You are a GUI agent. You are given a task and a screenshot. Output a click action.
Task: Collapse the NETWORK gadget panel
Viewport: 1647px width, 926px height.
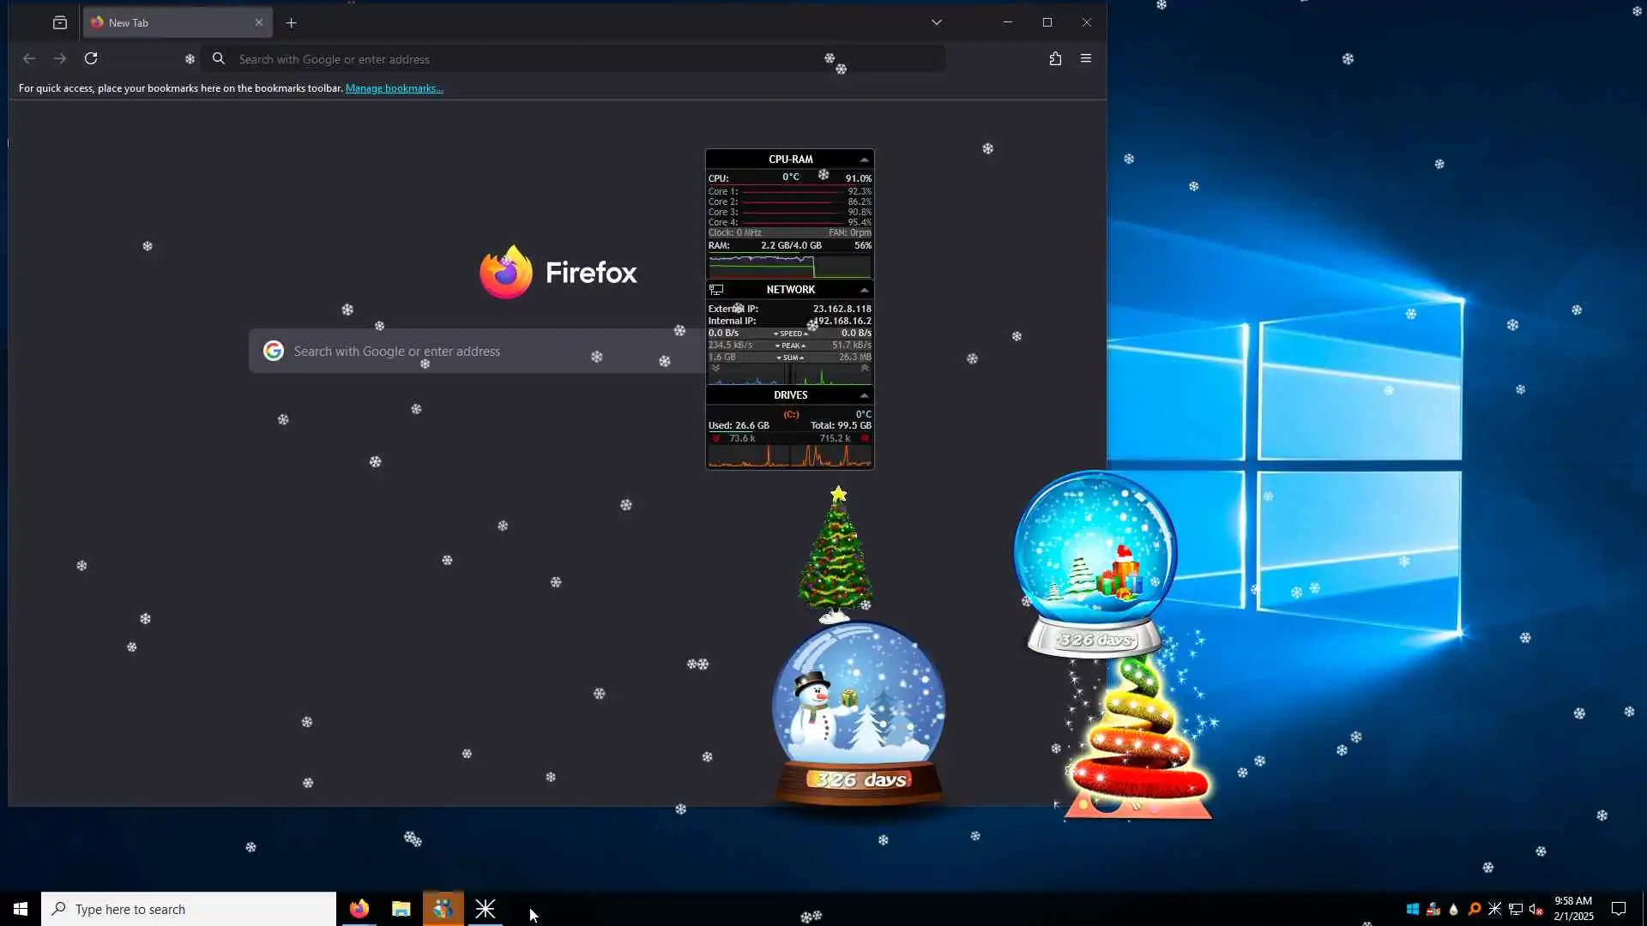point(864,290)
